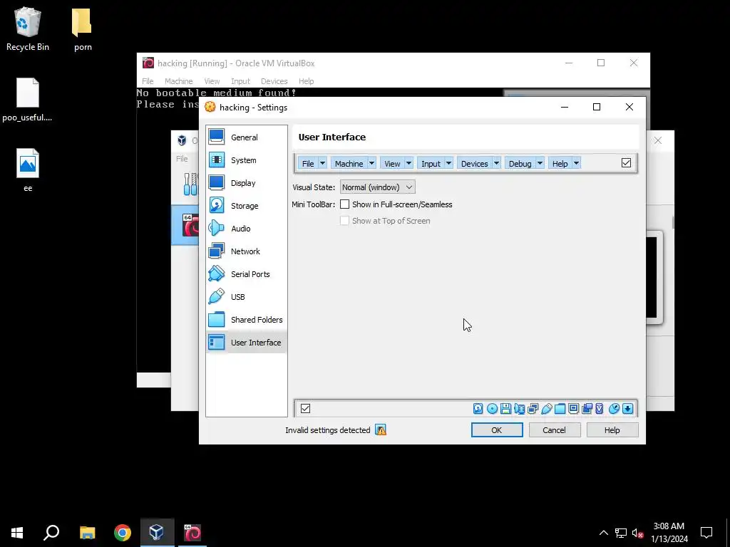Open Windows search from the taskbar
The height and width of the screenshot is (547, 730).
51,533
